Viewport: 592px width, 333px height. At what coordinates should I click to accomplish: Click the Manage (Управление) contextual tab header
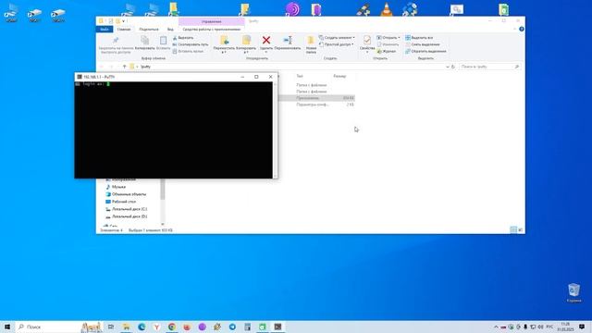(x=212, y=21)
